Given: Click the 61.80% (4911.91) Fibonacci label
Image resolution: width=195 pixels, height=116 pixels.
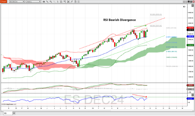Looking at the screenshot, I should (x=172, y=51).
